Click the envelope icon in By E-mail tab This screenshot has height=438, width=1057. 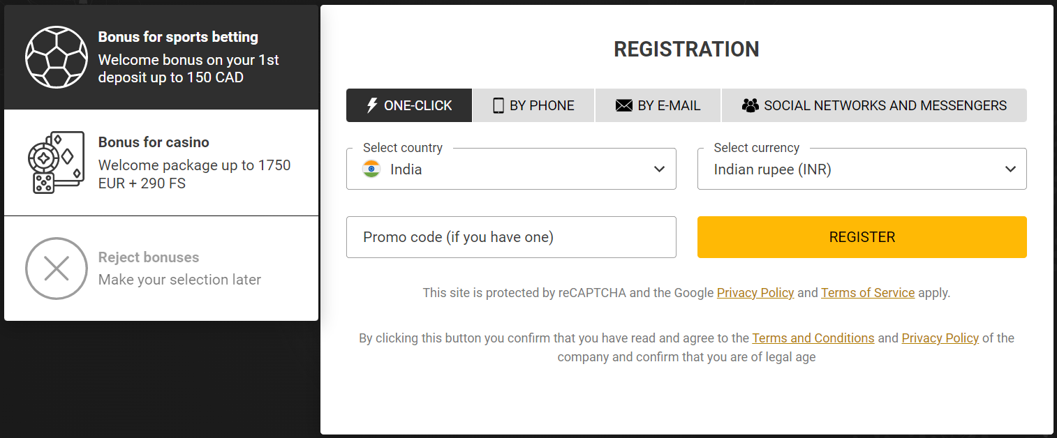click(623, 105)
